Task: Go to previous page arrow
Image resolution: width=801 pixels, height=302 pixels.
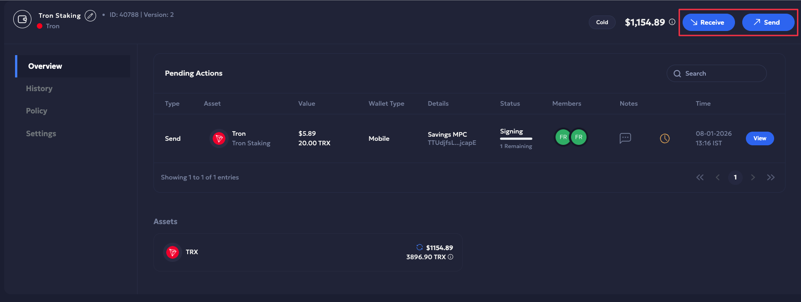Action: click(x=718, y=177)
